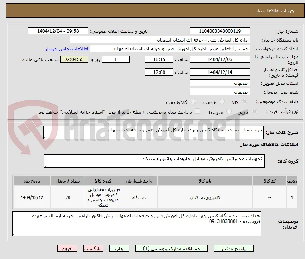
Task: Click the table header گروه کالا
Action: click(103, 181)
